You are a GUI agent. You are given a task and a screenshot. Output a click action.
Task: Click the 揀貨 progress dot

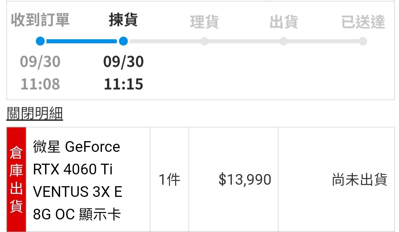tap(123, 41)
